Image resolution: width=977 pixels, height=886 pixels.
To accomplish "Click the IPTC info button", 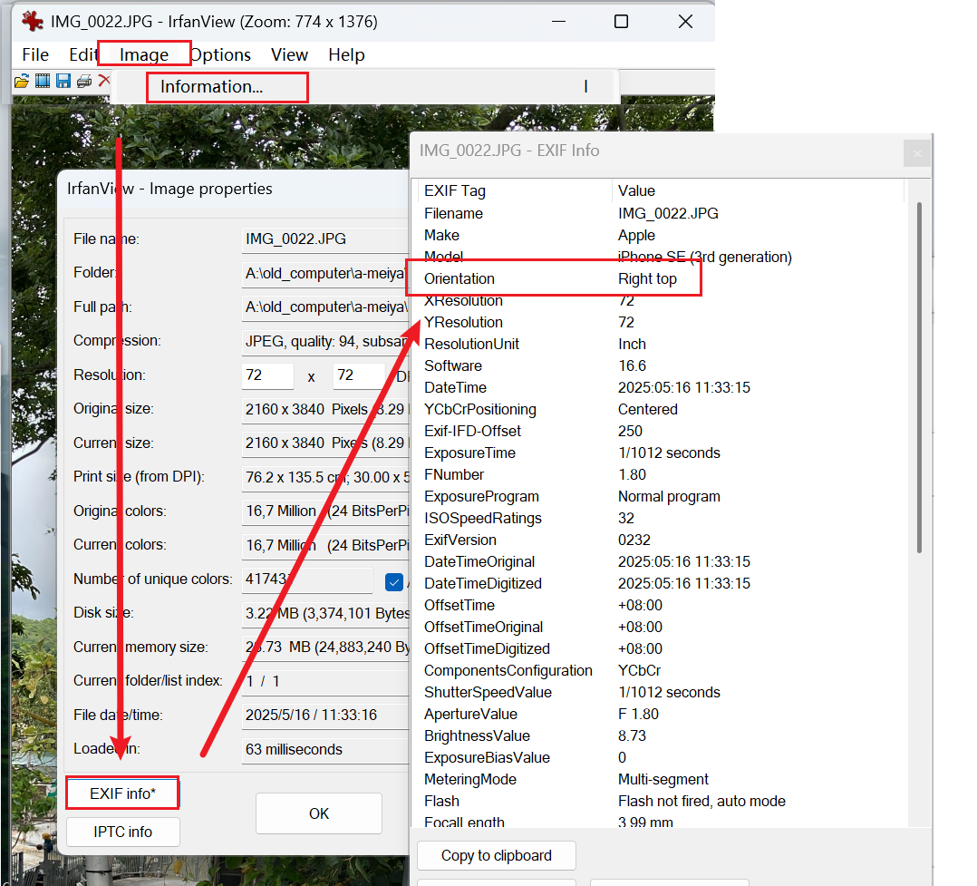I will point(122,832).
